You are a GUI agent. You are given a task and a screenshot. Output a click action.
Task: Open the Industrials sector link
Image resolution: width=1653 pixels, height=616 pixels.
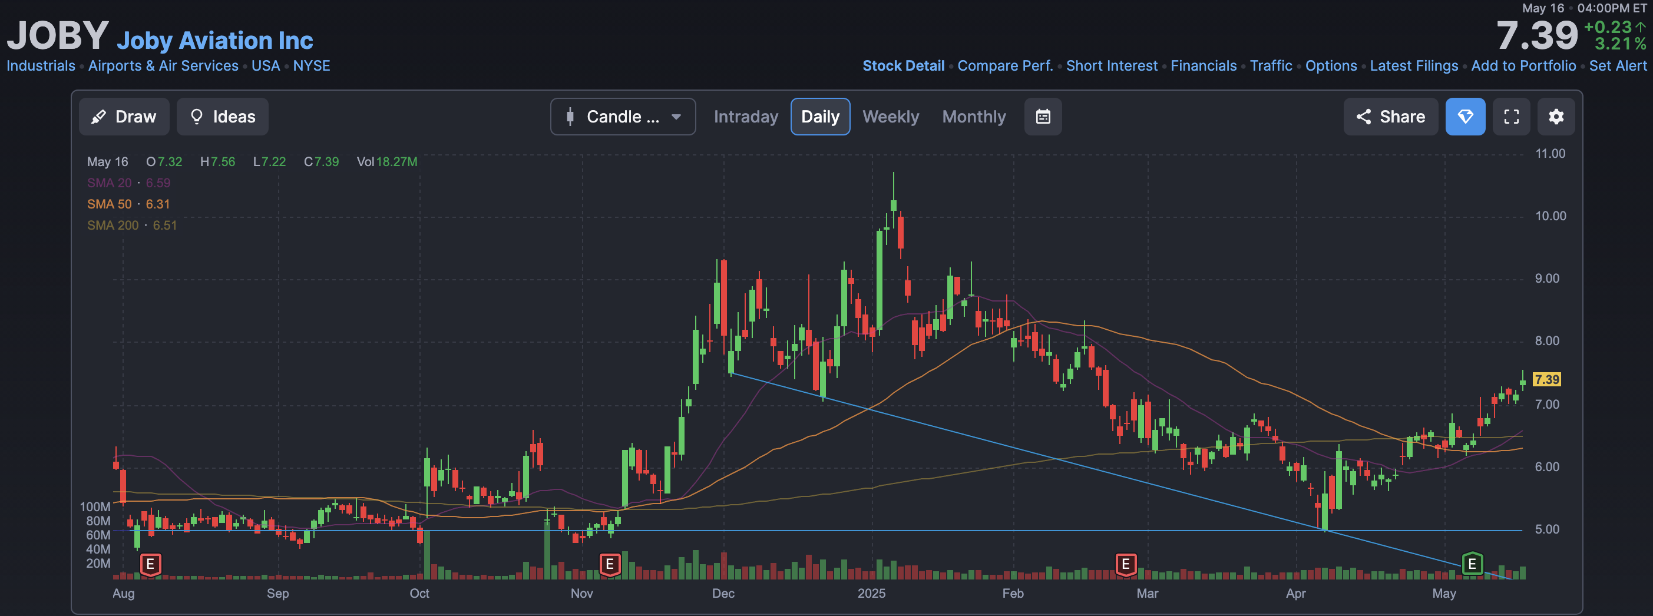click(x=41, y=65)
